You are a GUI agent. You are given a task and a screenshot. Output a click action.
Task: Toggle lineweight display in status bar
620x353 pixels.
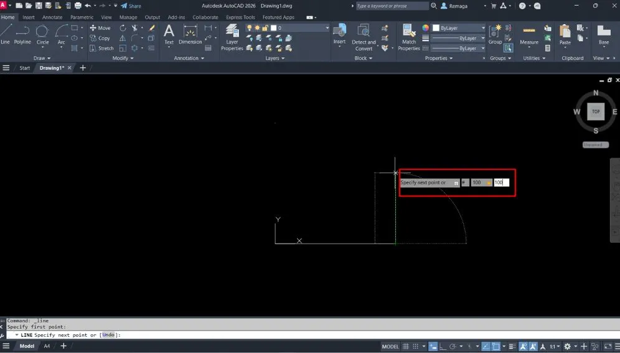(512, 347)
